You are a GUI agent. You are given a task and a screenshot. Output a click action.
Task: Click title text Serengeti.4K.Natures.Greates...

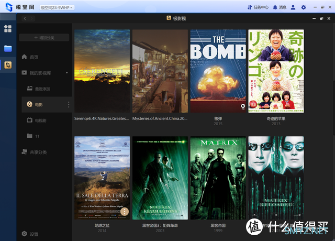(x=102, y=118)
